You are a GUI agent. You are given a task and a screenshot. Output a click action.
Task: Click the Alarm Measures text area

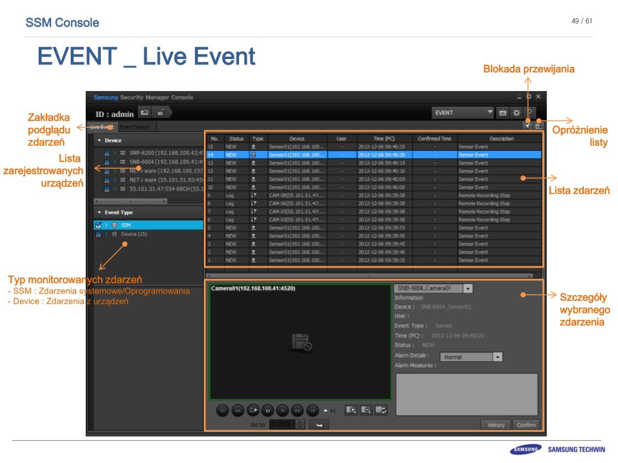point(467,394)
